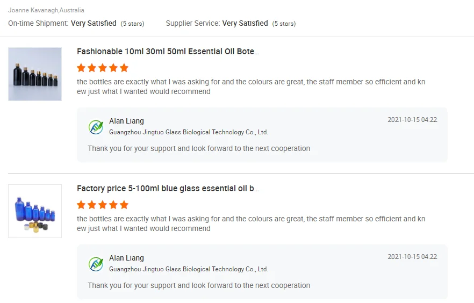Click the Supplier Service Very Satisfied rating
474x303 pixels.
point(231,24)
